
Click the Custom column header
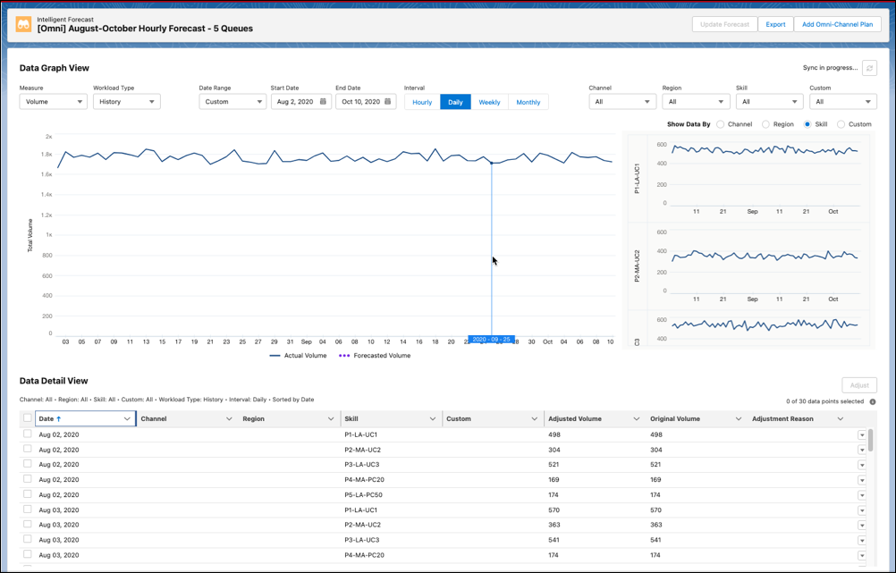click(x=493, y=418)
